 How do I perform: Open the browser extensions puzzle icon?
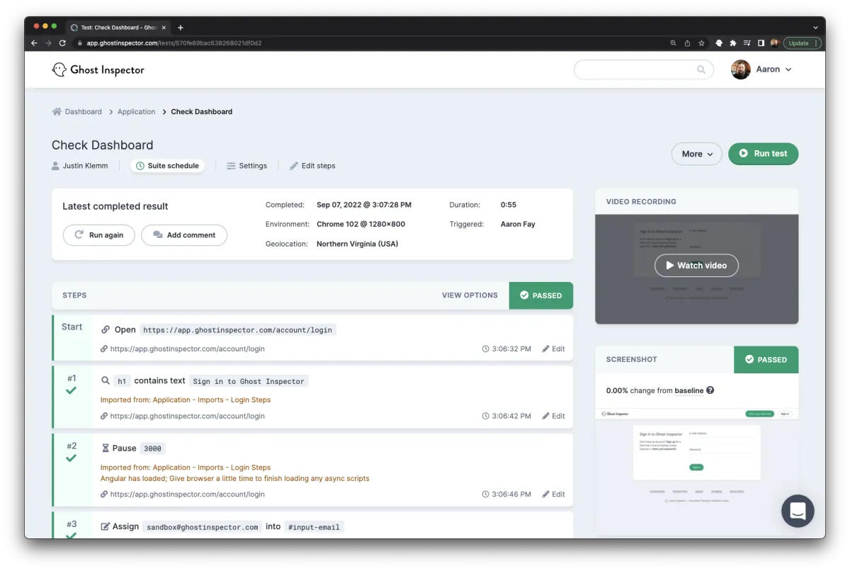732,43
